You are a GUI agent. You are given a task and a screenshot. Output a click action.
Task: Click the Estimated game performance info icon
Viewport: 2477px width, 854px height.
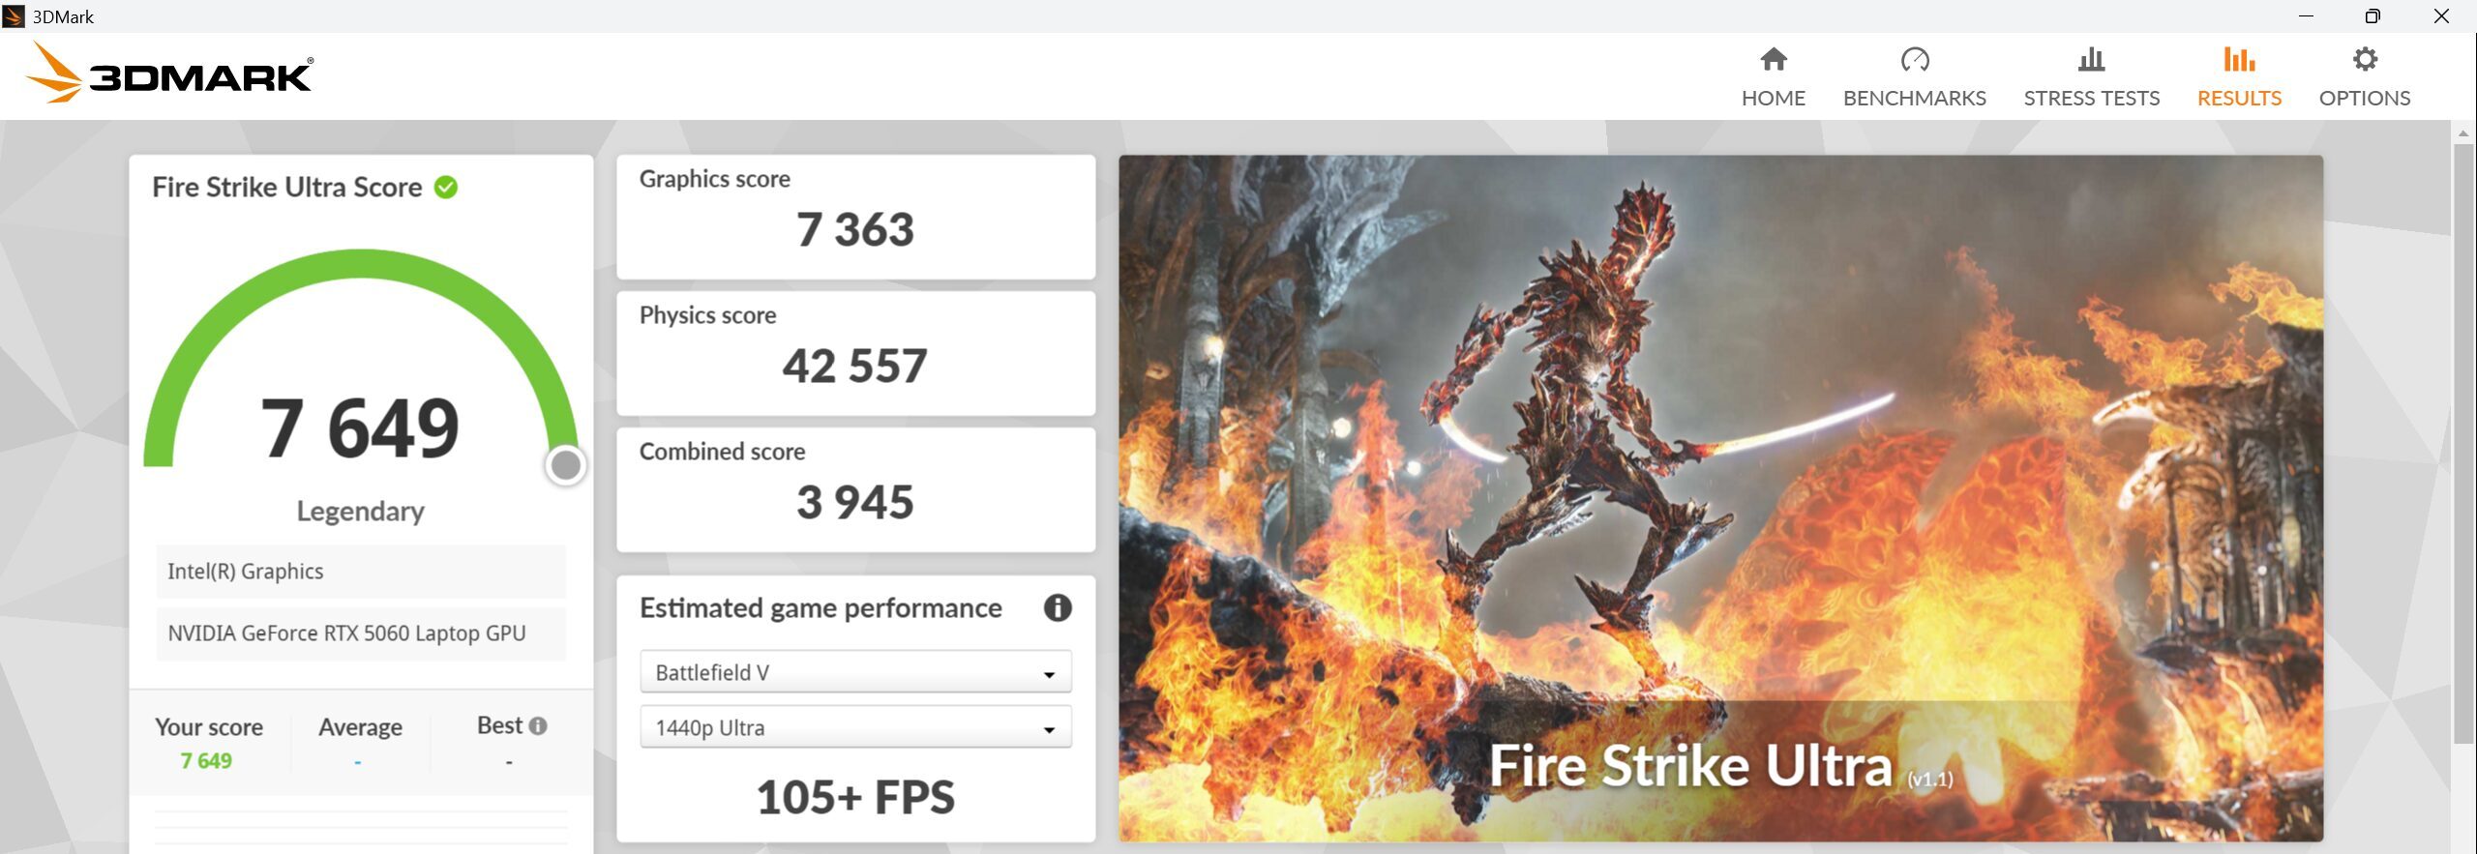point(1057,608)
